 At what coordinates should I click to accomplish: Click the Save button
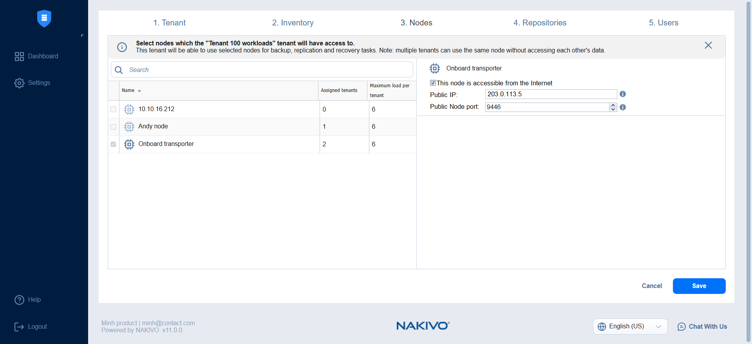pos(699,286)
